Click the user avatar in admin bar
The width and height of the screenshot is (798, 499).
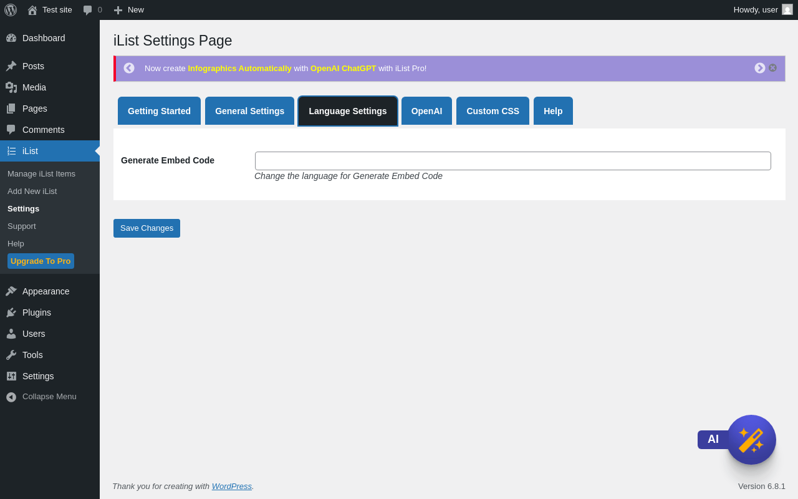pos(787,9)
